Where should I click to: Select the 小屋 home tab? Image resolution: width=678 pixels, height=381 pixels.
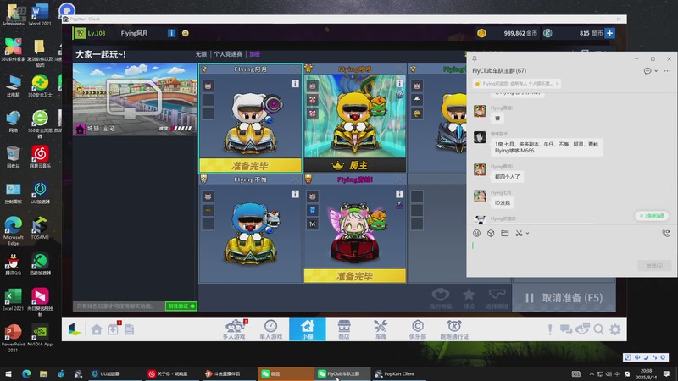(308, 329)
